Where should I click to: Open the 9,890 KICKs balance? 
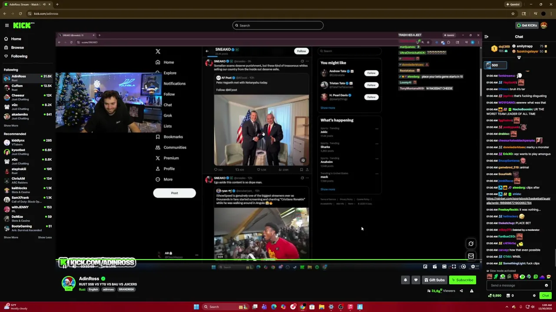point(495,296)
